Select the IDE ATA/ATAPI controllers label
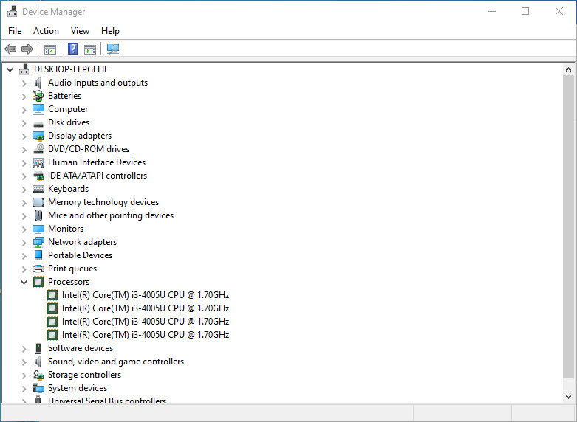 pyautogui.click(x=98, y=176)
